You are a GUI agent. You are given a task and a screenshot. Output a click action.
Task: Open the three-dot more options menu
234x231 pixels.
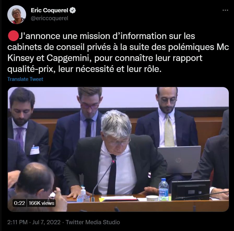[x=225, y=10]
